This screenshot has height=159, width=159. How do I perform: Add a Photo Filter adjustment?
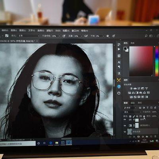coord(141,93)
